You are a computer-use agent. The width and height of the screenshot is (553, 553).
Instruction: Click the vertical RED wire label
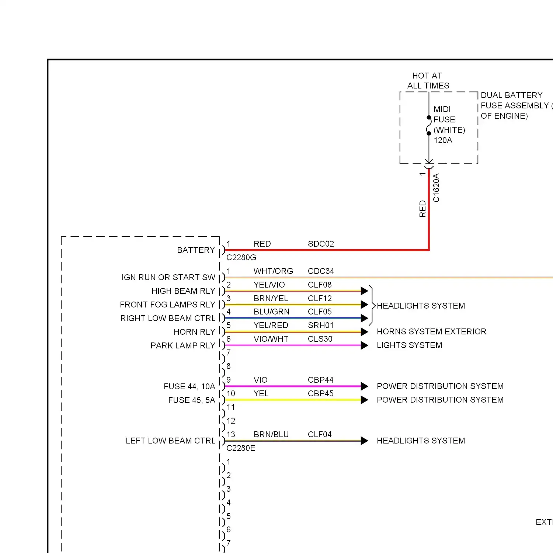click(422, 209)
